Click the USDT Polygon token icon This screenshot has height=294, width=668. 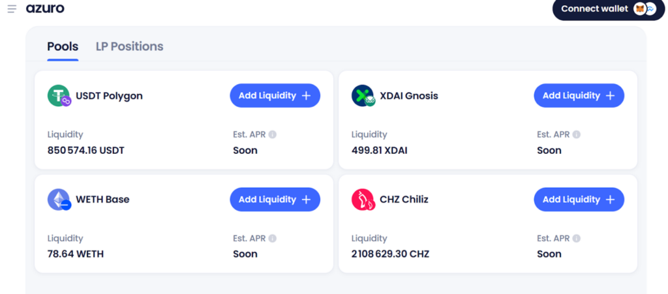[x=59, y=96]
